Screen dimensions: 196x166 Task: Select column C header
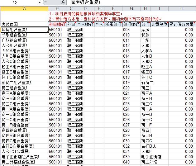[x=71, y=8]
